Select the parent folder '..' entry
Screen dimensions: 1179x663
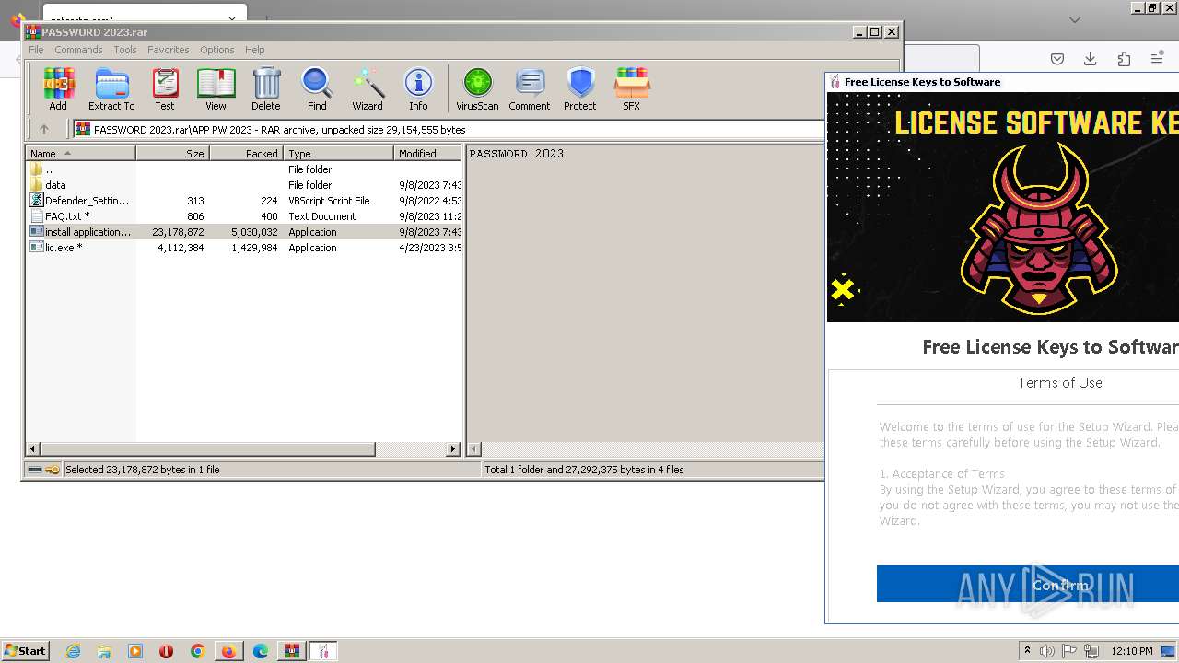click(243, 169)
